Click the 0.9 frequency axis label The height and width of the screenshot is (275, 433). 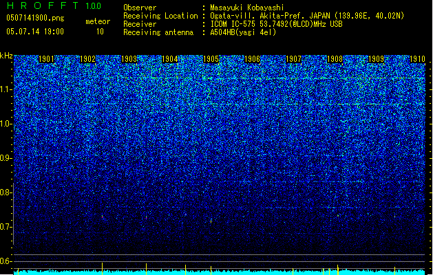pos(6,158)
